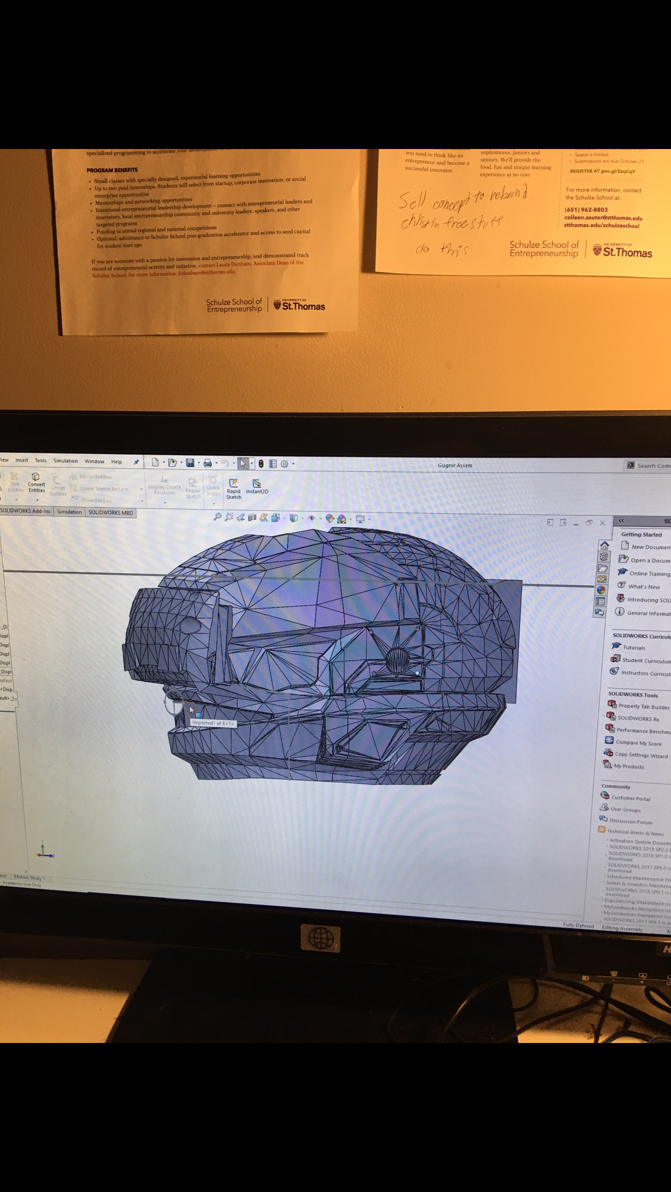671x1192 pixels.
Task: Expand dropdown under Convert Entities
Action: pos(37,500)
